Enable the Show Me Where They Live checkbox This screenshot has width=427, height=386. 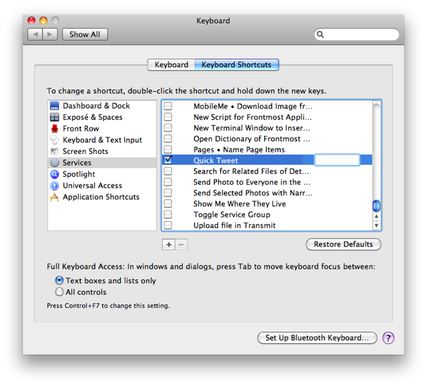tap(168, 204)
